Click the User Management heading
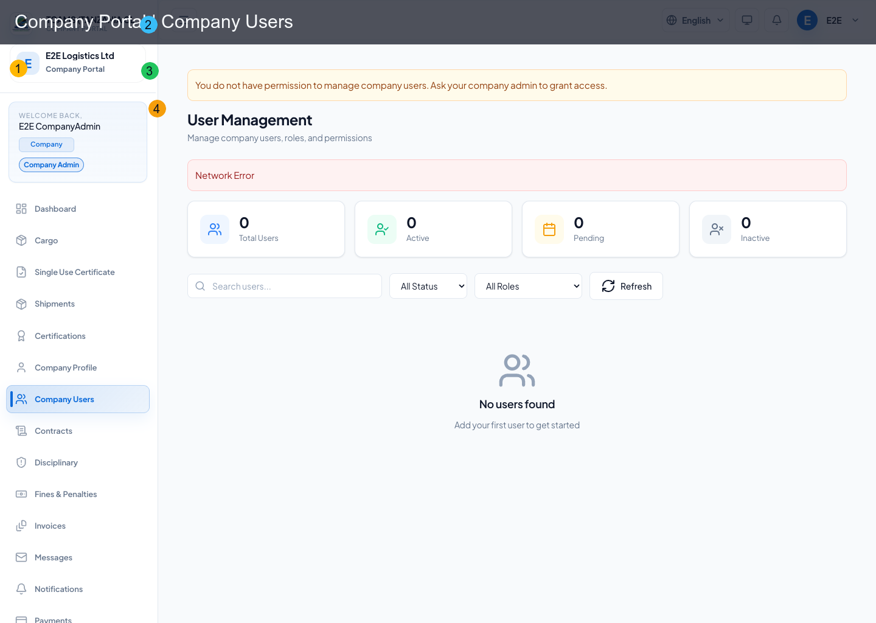The width and height of the screenshot is (876, 623). (x=249, y=120)
